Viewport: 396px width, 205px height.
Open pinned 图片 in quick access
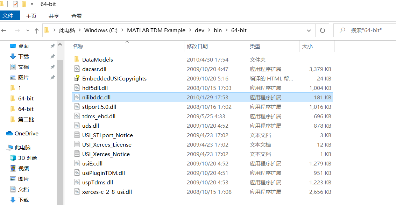[23, 78]
